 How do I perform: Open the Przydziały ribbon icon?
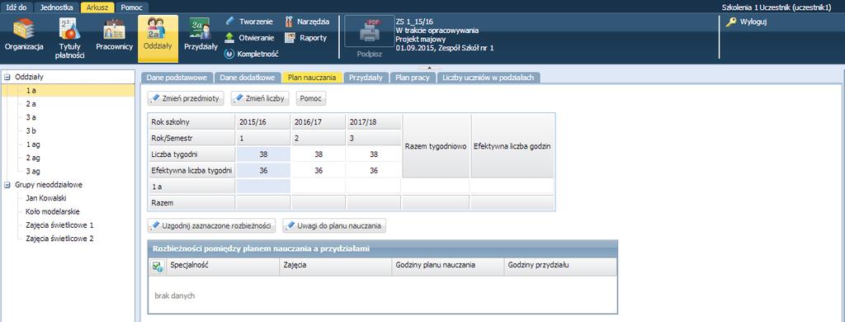click(x=201, y=35)
